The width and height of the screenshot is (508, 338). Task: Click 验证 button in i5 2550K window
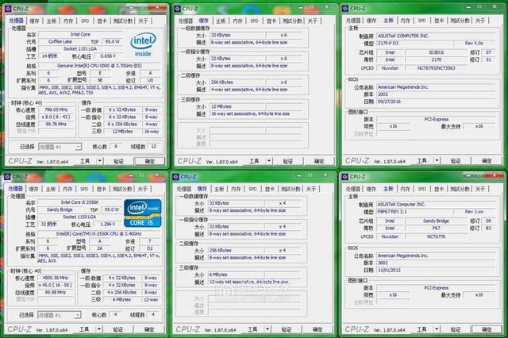click(118, 329)
